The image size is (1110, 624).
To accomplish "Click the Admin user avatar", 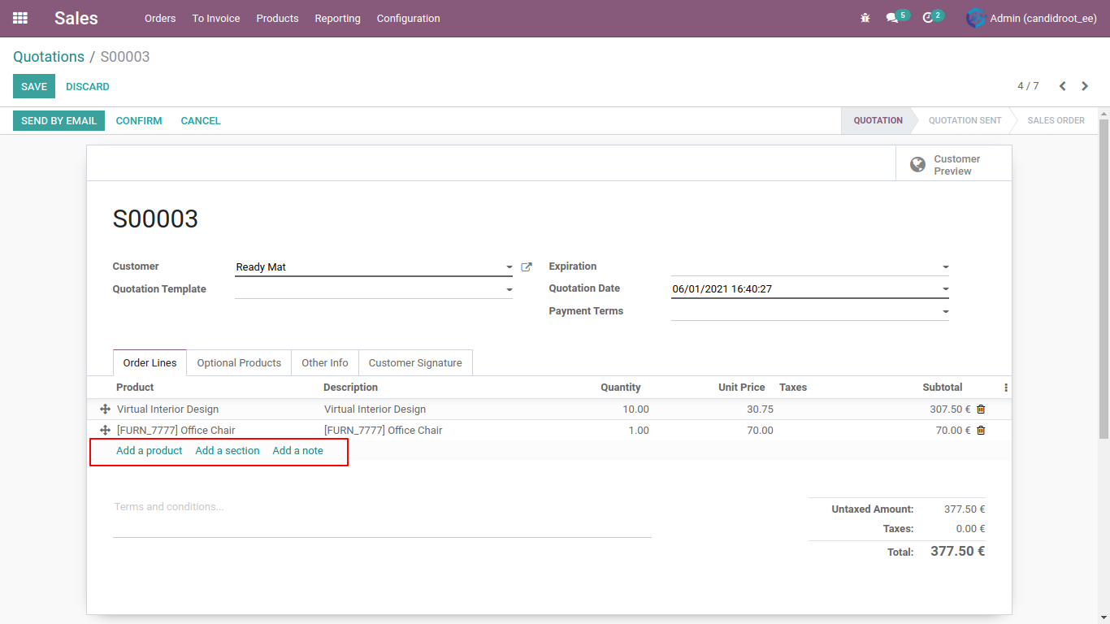I will [x=975, y=18].
